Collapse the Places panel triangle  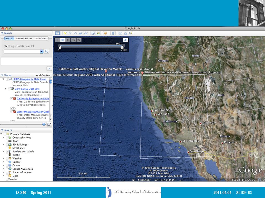click(x=2, y=75)
